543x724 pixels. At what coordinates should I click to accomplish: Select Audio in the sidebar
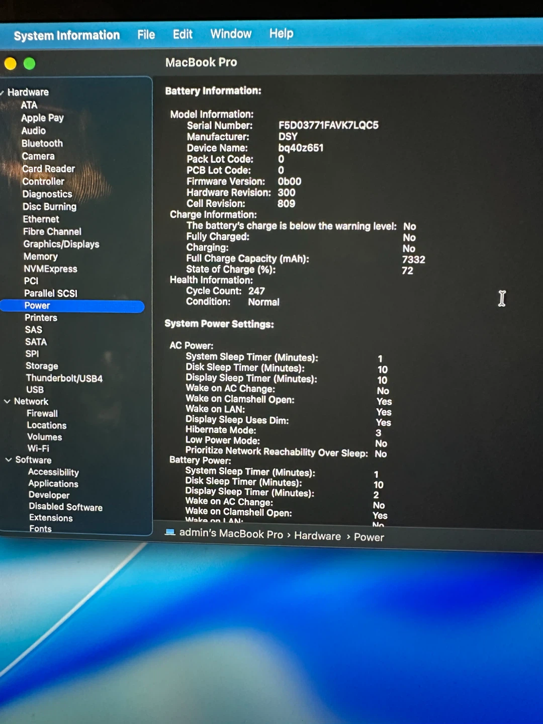[33, 131]
